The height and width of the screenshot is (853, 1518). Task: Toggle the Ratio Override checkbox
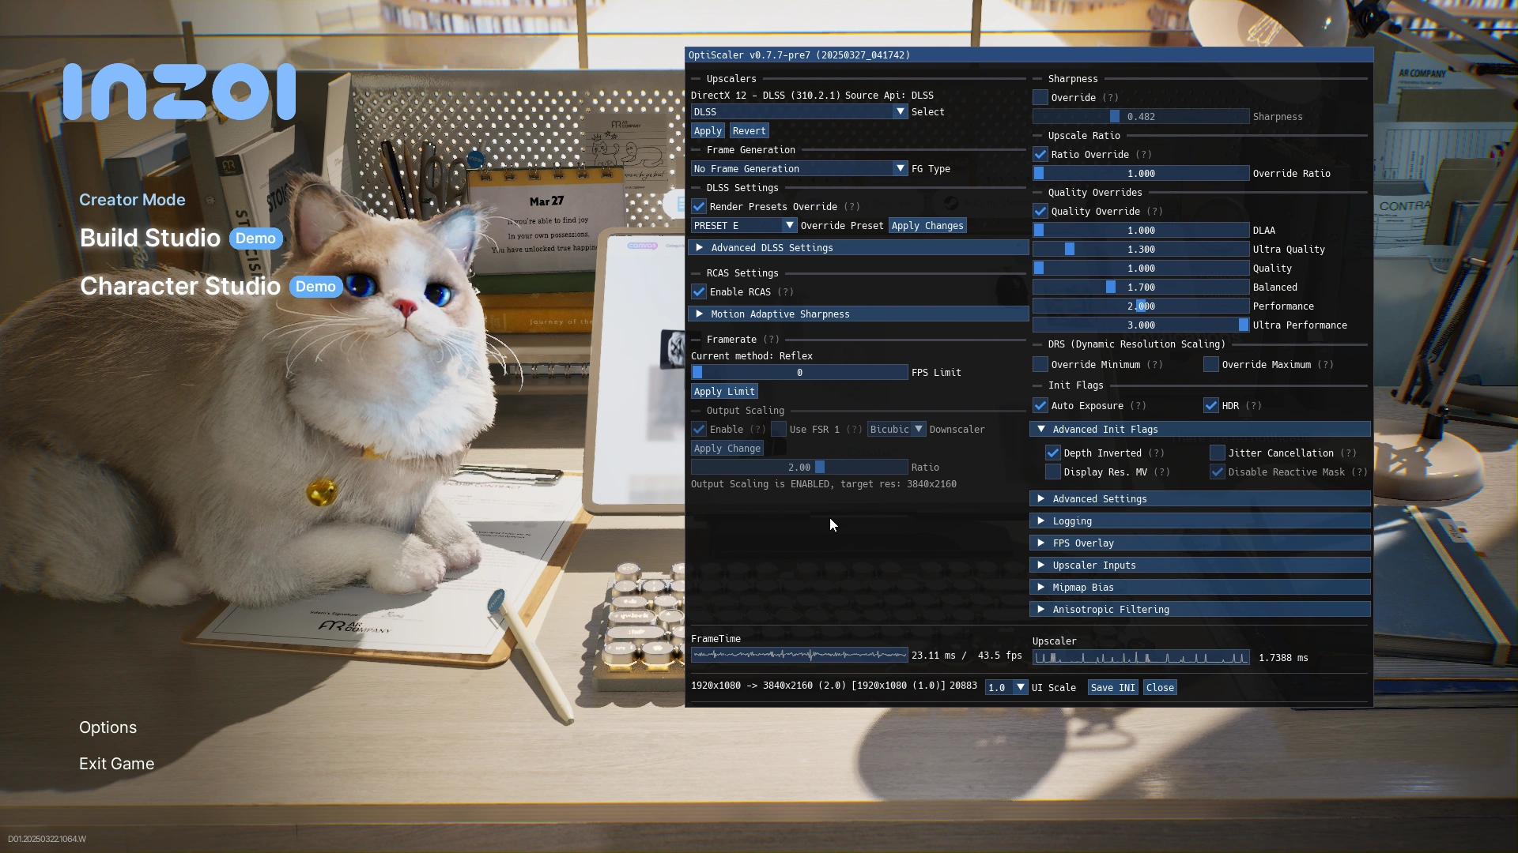(1040, 155)
